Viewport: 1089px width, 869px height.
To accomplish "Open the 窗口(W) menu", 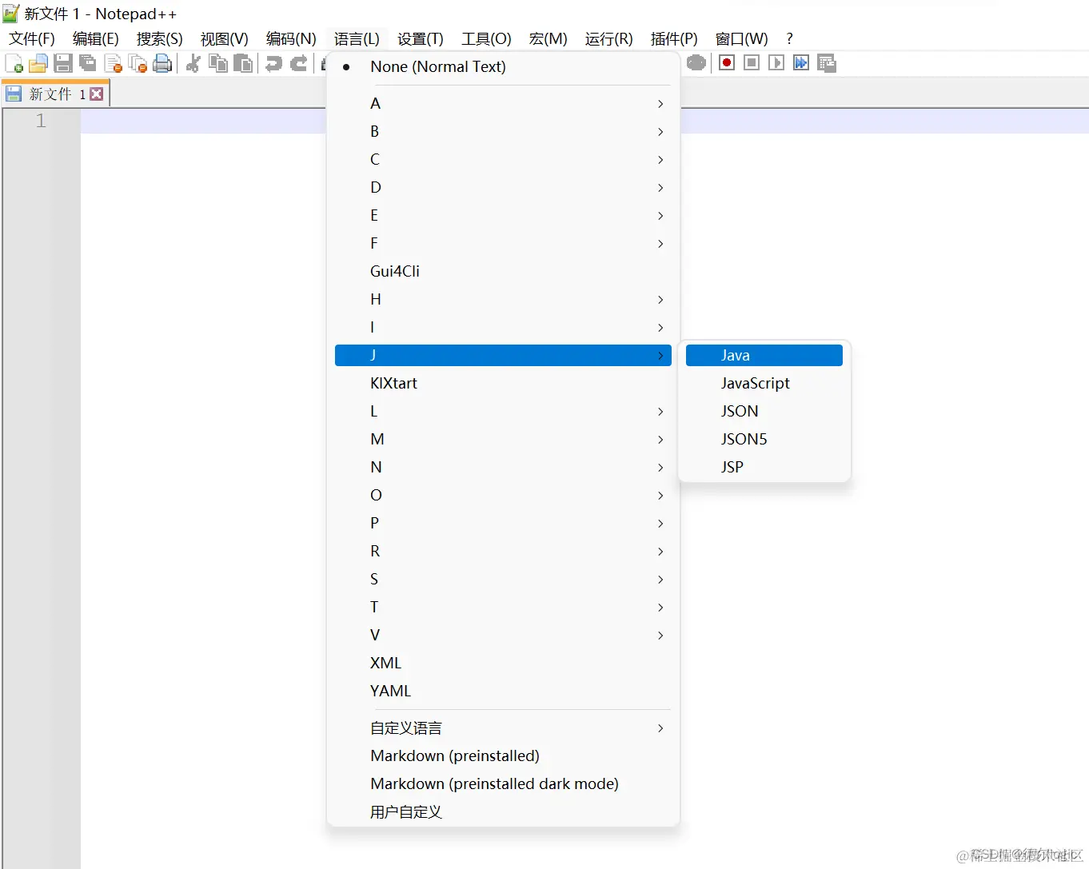I will pos(742,38).
